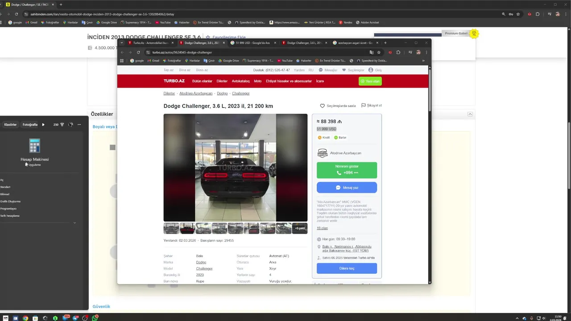Image resolution: width=571 pixels, height=321 pixels.
Task: Click the Kredit badge
Action: (324, 138)
